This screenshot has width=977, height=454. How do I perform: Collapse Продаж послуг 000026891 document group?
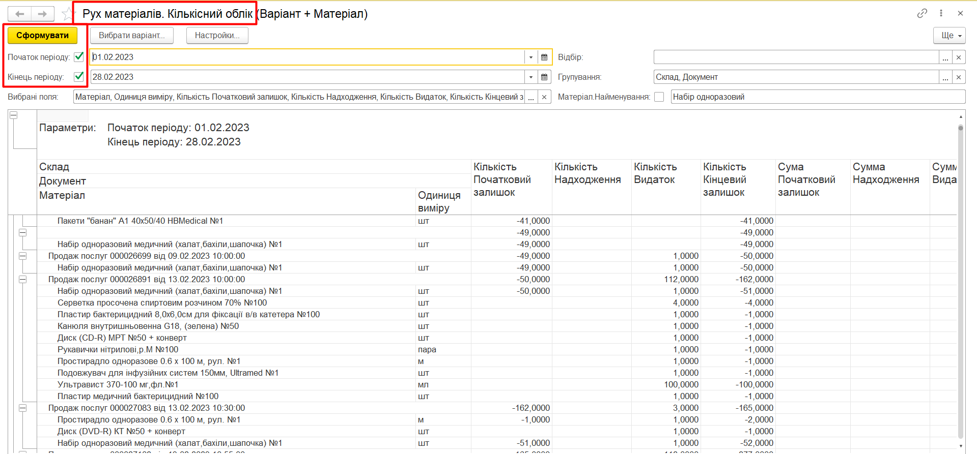(22, 280)
